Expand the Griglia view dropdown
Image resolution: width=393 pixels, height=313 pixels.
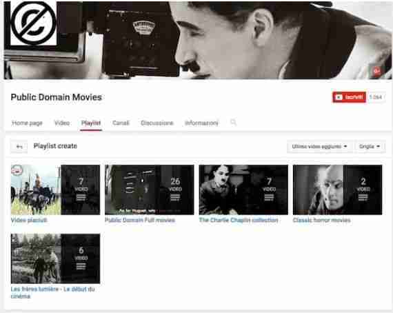click(370, 146)
